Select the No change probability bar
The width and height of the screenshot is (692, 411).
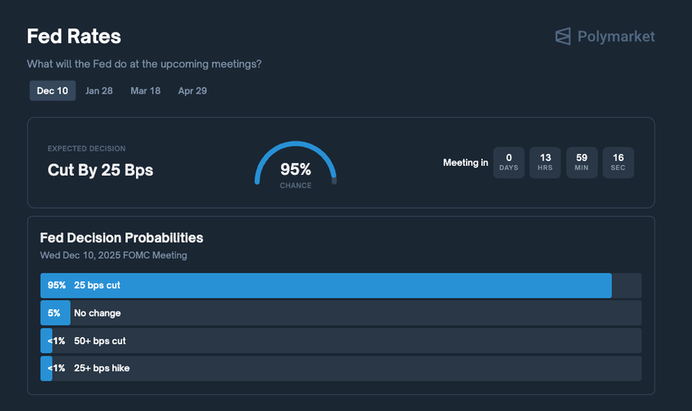[x=340, y=313]
